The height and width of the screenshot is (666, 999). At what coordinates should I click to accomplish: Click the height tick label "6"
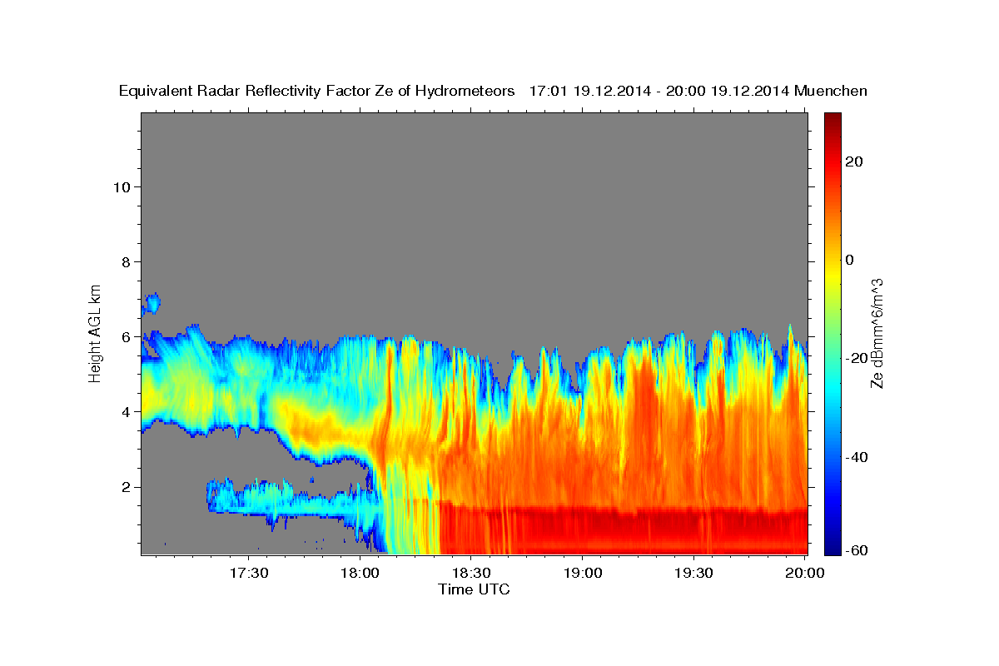click(127, 336)
